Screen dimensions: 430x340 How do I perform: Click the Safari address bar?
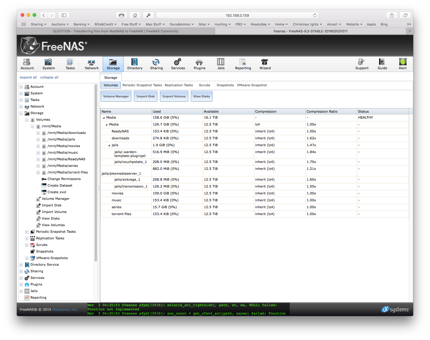(x=237, y=15)
